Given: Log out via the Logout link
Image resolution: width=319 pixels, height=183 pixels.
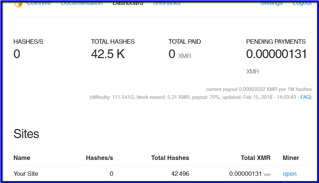Looking at the screenshot, I should [302, 3].
